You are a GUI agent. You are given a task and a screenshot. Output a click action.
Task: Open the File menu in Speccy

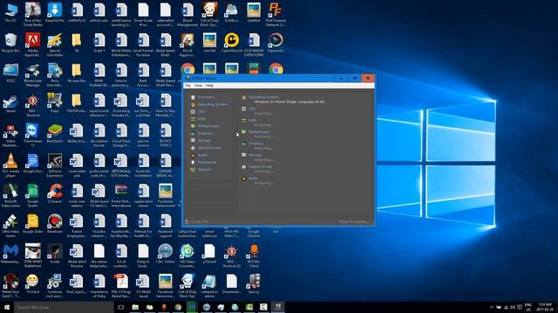point(188,85)
